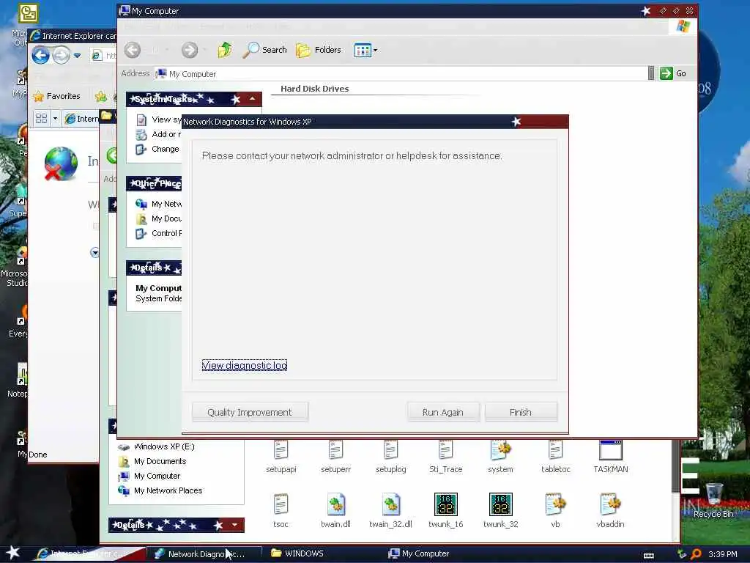This screenshot has width=750, height=563.
Task: Open My Network Places in WINDOWS window sidebar
Action: point(160,490)
